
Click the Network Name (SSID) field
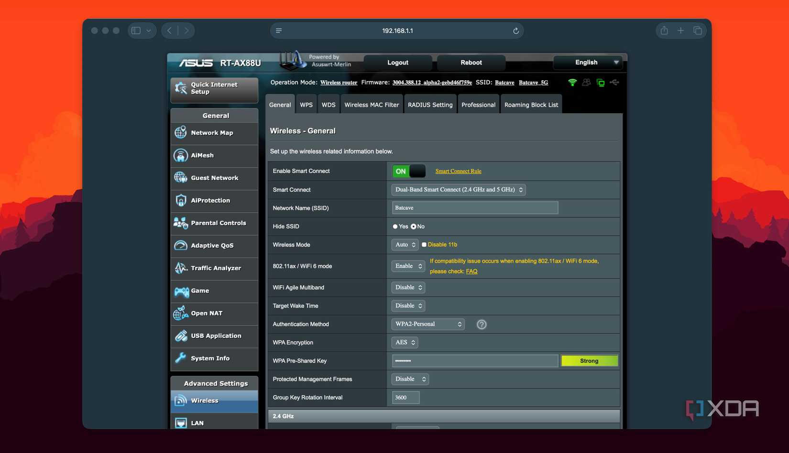475,208
